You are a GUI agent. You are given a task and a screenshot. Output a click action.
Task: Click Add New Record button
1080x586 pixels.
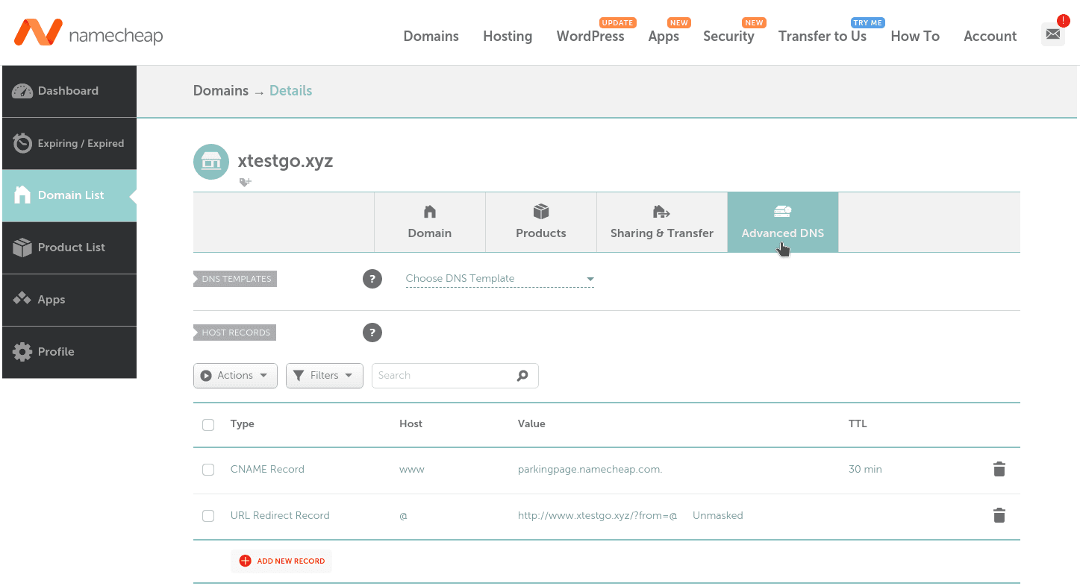pyautogui.click(x=281, y=561)
